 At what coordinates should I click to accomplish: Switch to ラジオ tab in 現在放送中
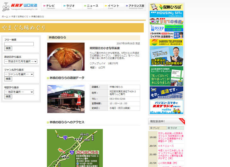[175, 128]
